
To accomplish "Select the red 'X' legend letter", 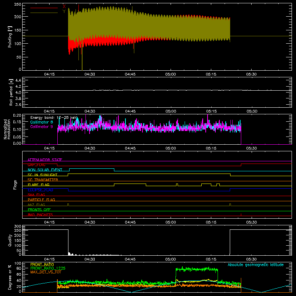I will tap(64, 6).
